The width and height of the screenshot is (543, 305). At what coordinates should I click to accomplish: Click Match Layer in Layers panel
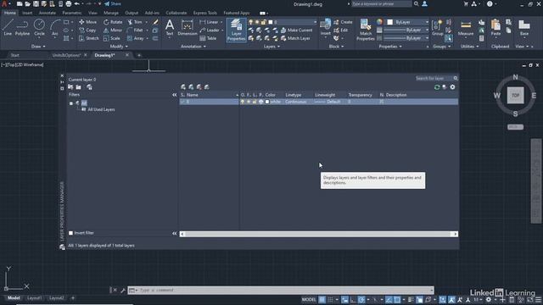click(x=295, y=38)
